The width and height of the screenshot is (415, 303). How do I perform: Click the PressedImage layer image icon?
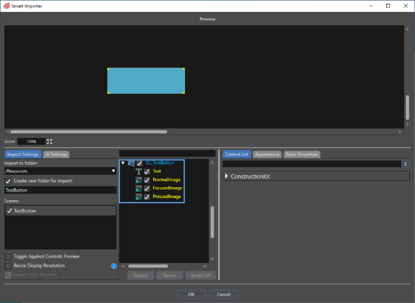click(x=139, y=197)
